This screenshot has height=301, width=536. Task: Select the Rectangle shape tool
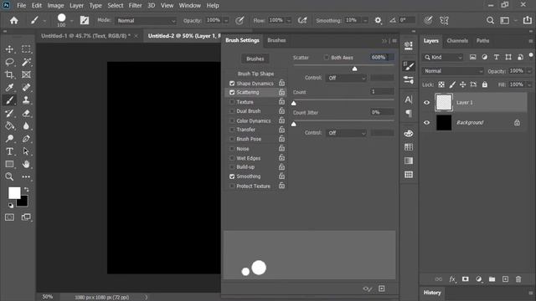pos(9,164)
